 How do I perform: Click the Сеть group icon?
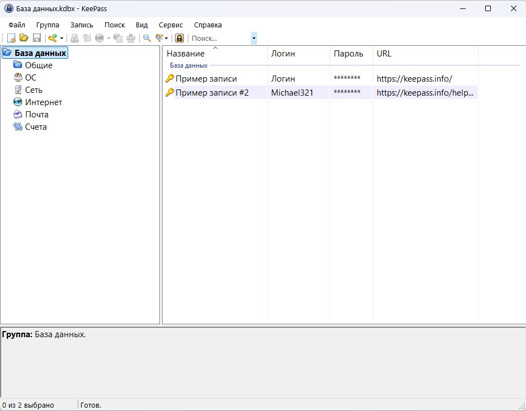pos(18,89)
